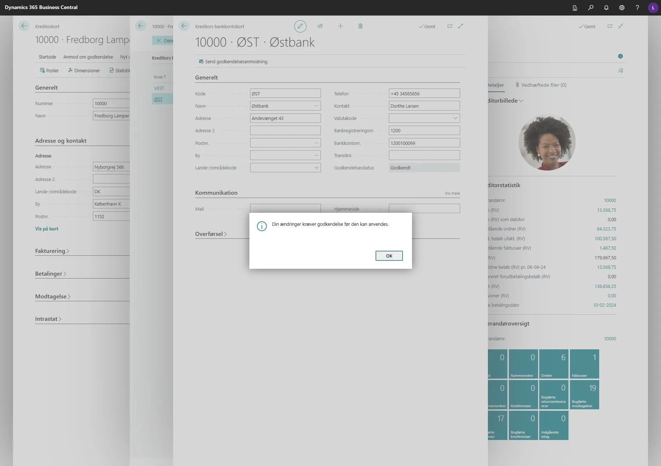Select ØST row in bank account list
Image resolution: width=661 pixels, height=466 pixels.
pos(162,99)
